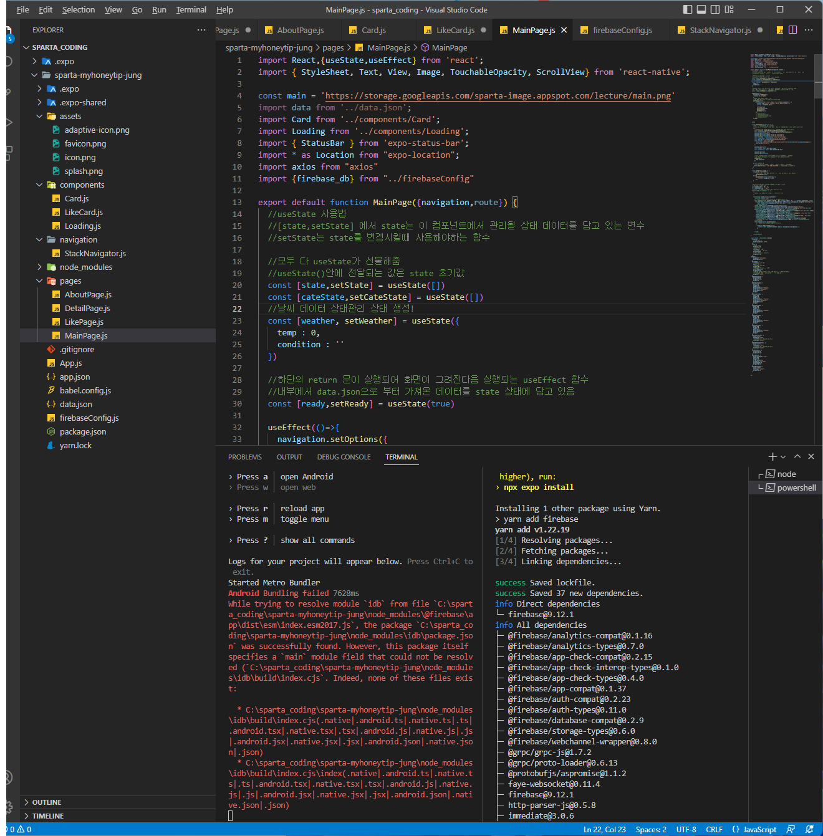823x836 pixels.
Task: Click the feedback icon in status bar
Action: pyautogui.click(x=791, y=830)
